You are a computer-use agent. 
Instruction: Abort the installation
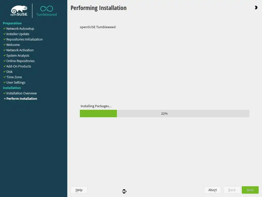213,190
